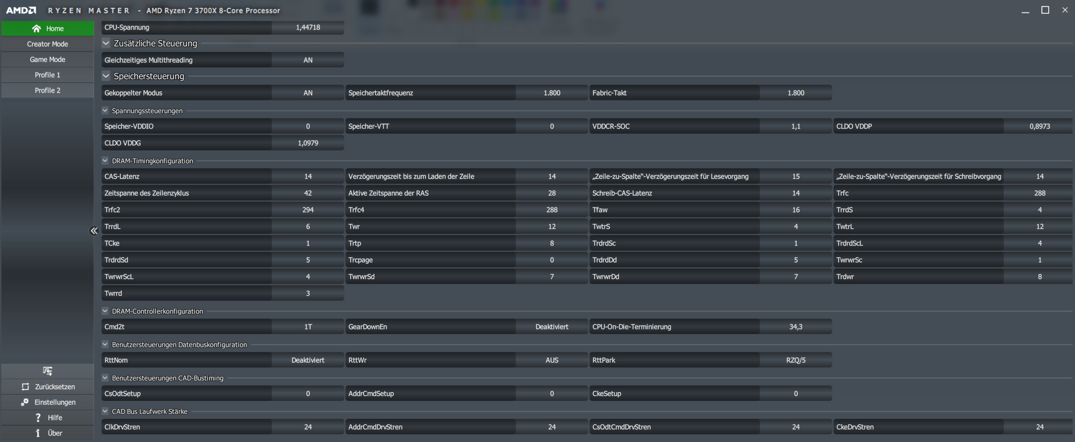Image resolution: width=1075 pixels, height=442 pixels.
Task: Toggle Gekoppelter Modus AN value
Action: coord(308,93)
